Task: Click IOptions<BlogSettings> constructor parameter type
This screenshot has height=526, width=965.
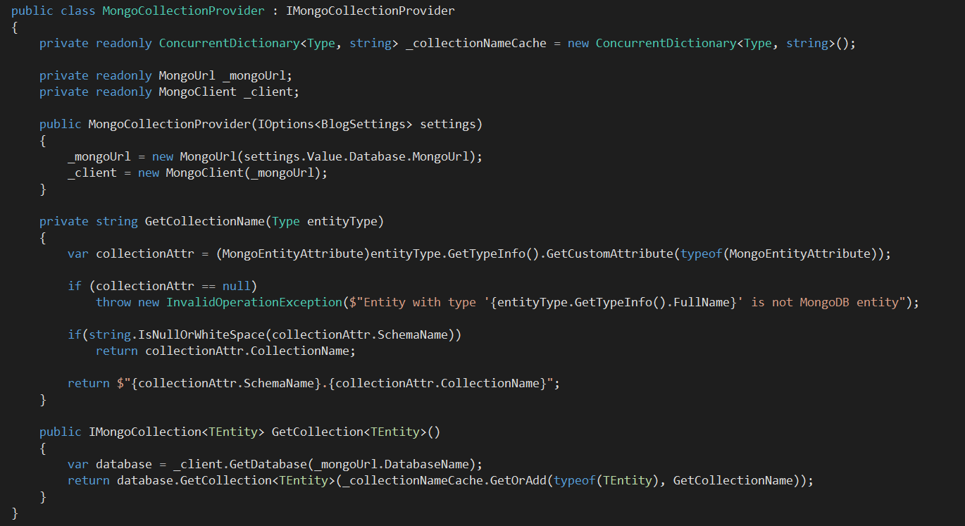Action: pos(335,124)
